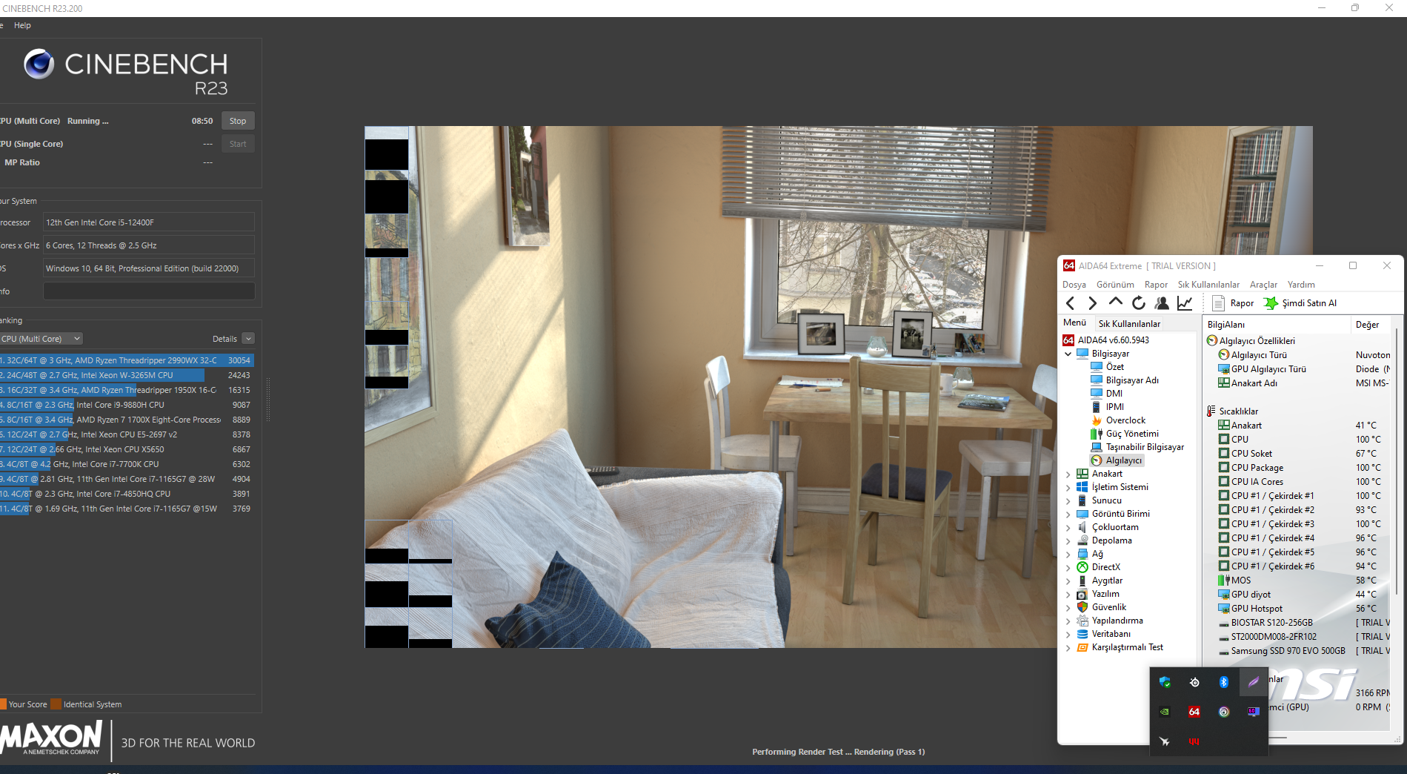Click the Bluetooth tray icon
This screenshot has height=774, width=1407.
(1224, 682)
